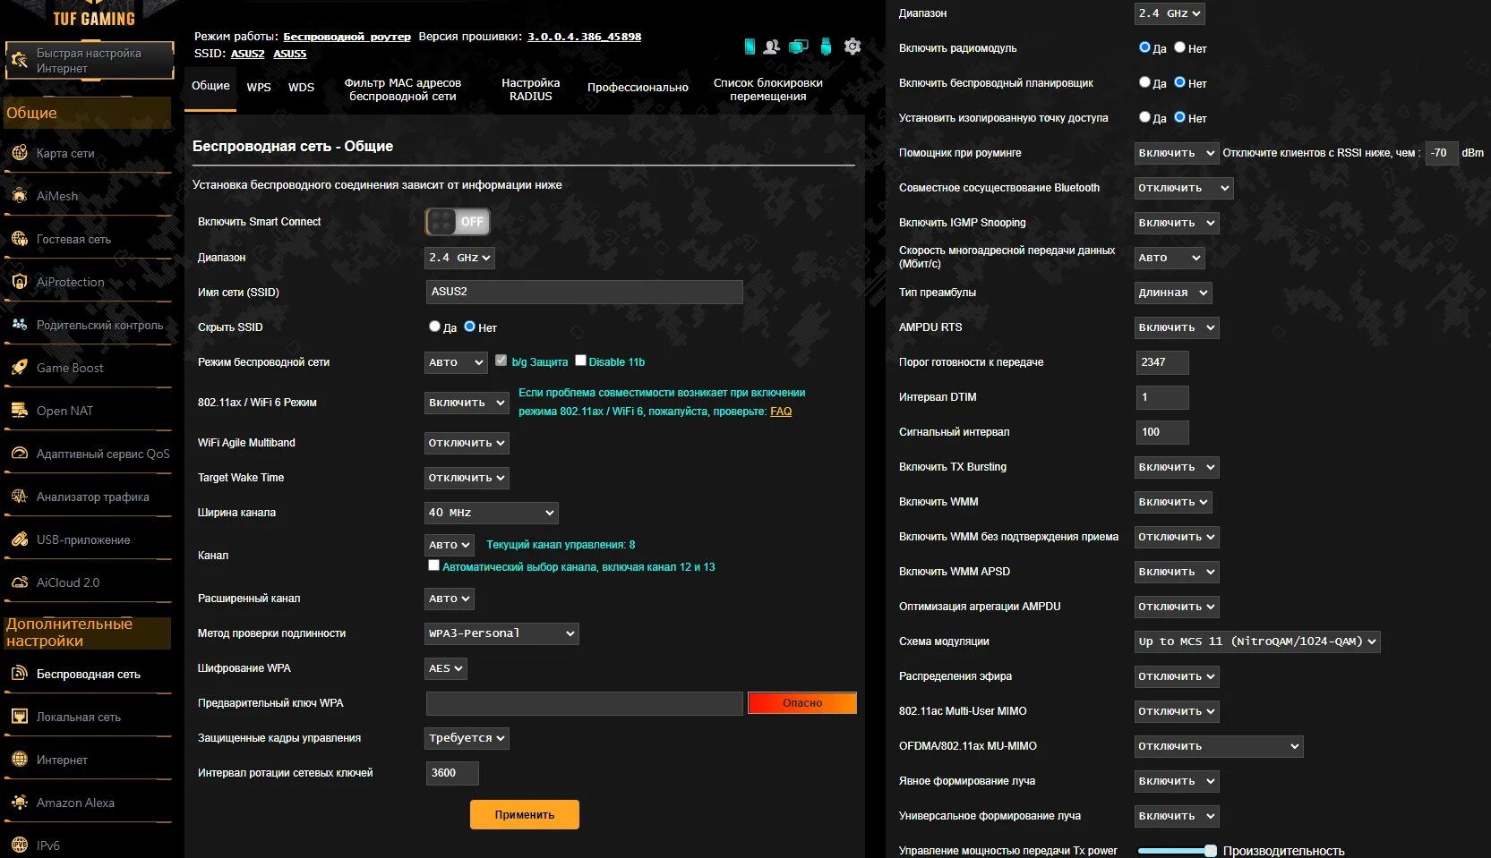This screenshot has height=858, width=1491.
Task: Adjust the Tx power slider
Action: click(1177, 851)
